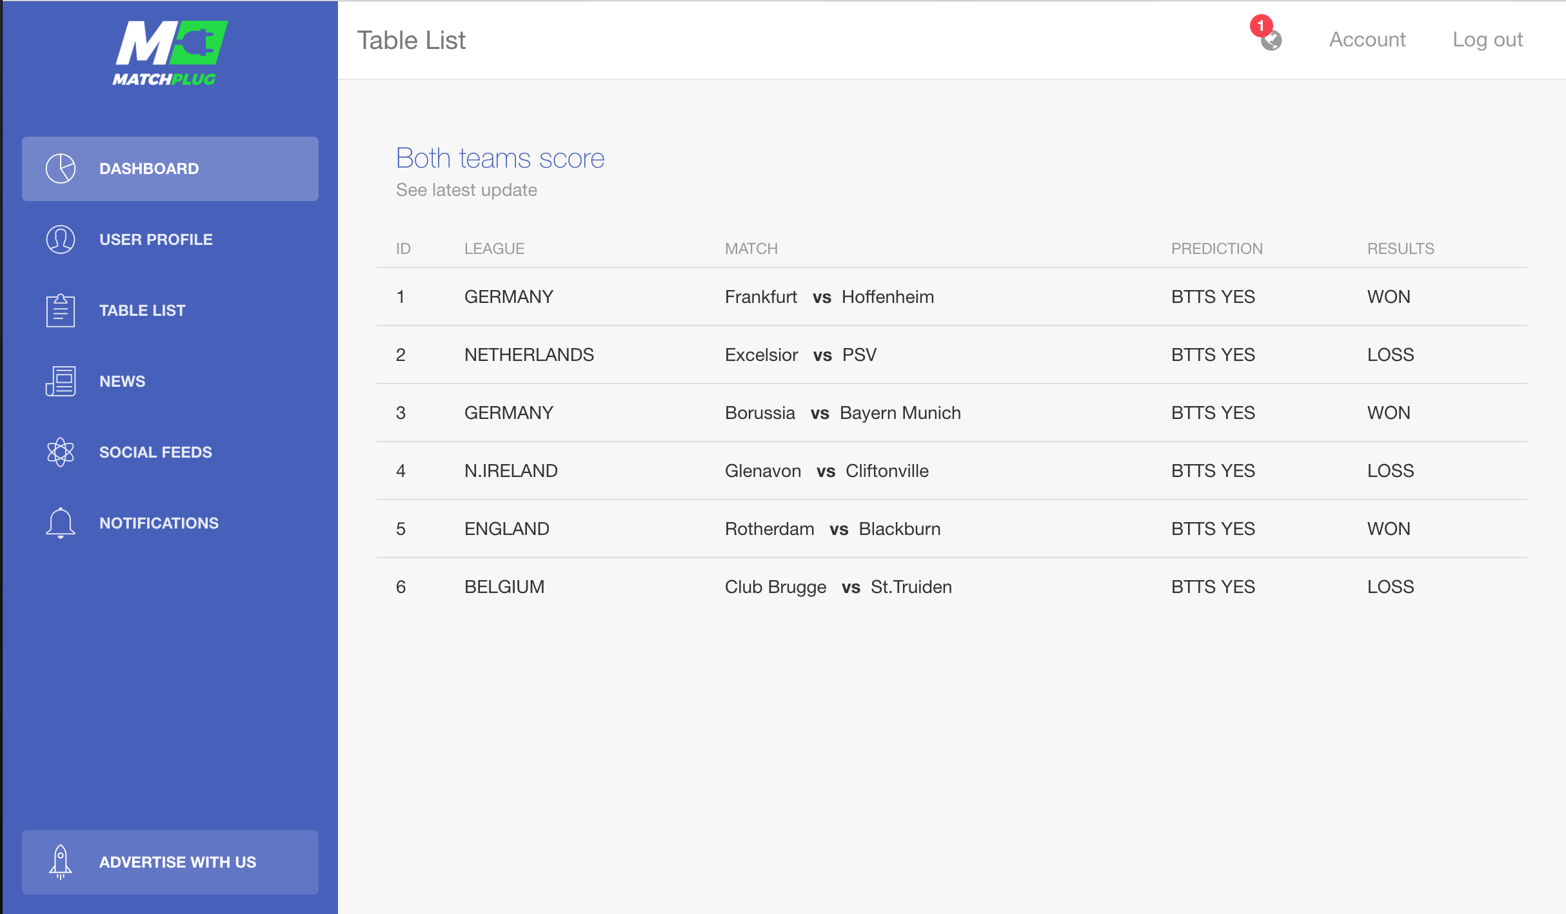Open the Dashboard menu item
The image size is (1566, 914).
[x=149, y=169]
